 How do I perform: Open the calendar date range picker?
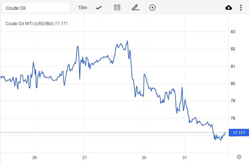(117, 8)
